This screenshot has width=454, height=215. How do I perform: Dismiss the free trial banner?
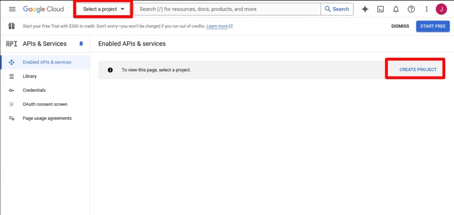tap(400, 26)
